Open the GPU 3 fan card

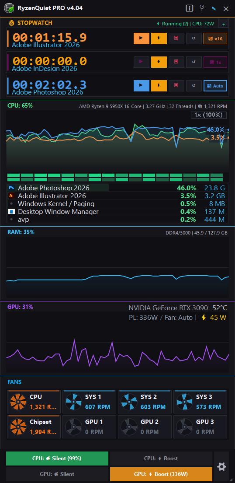pyautogui.click(x=200, y=427)
